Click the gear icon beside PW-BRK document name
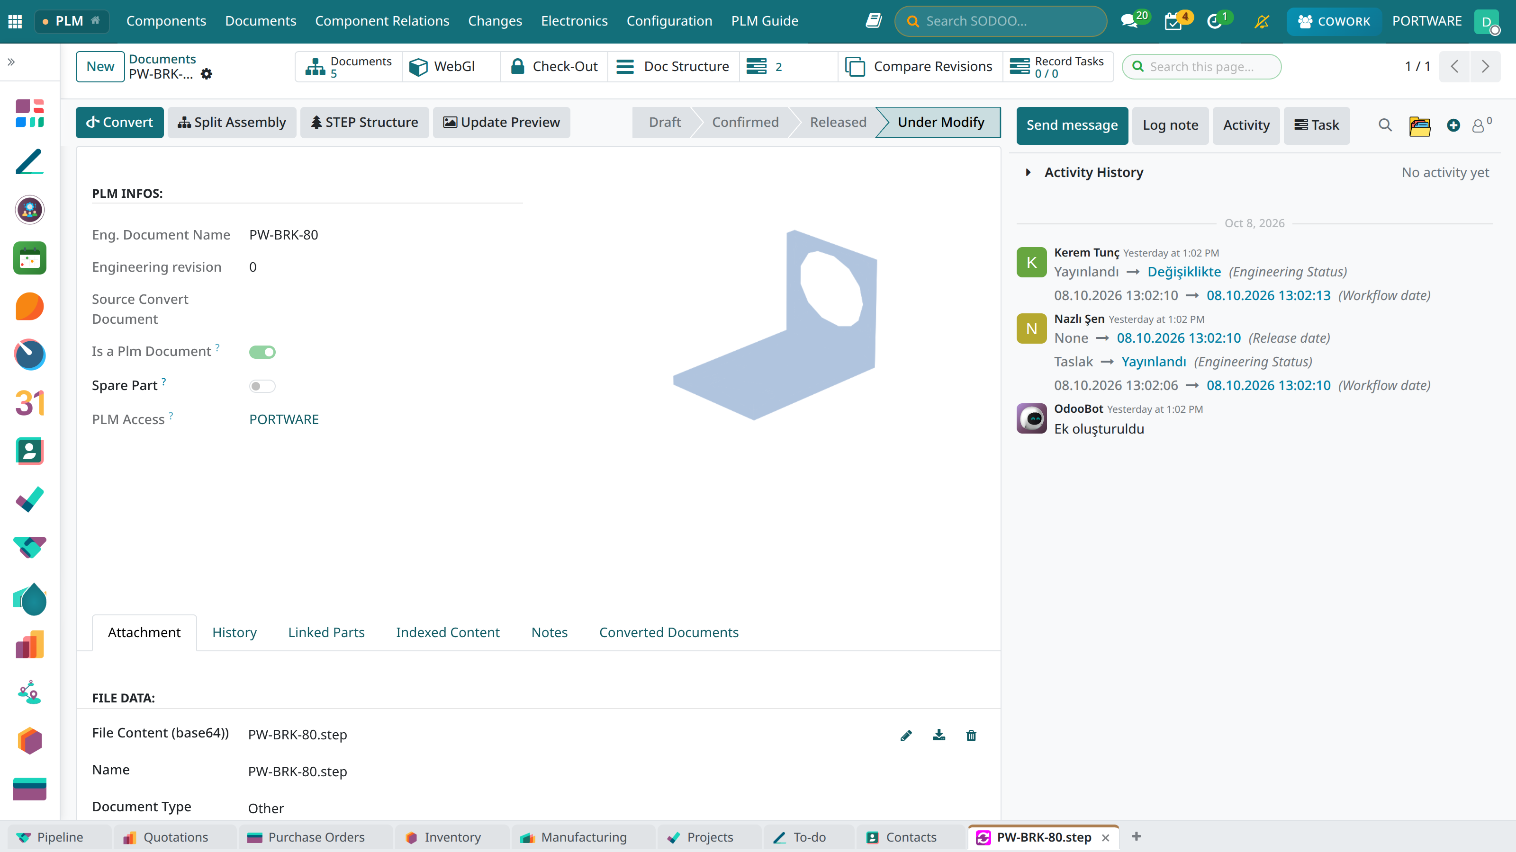 click(207, 74)
